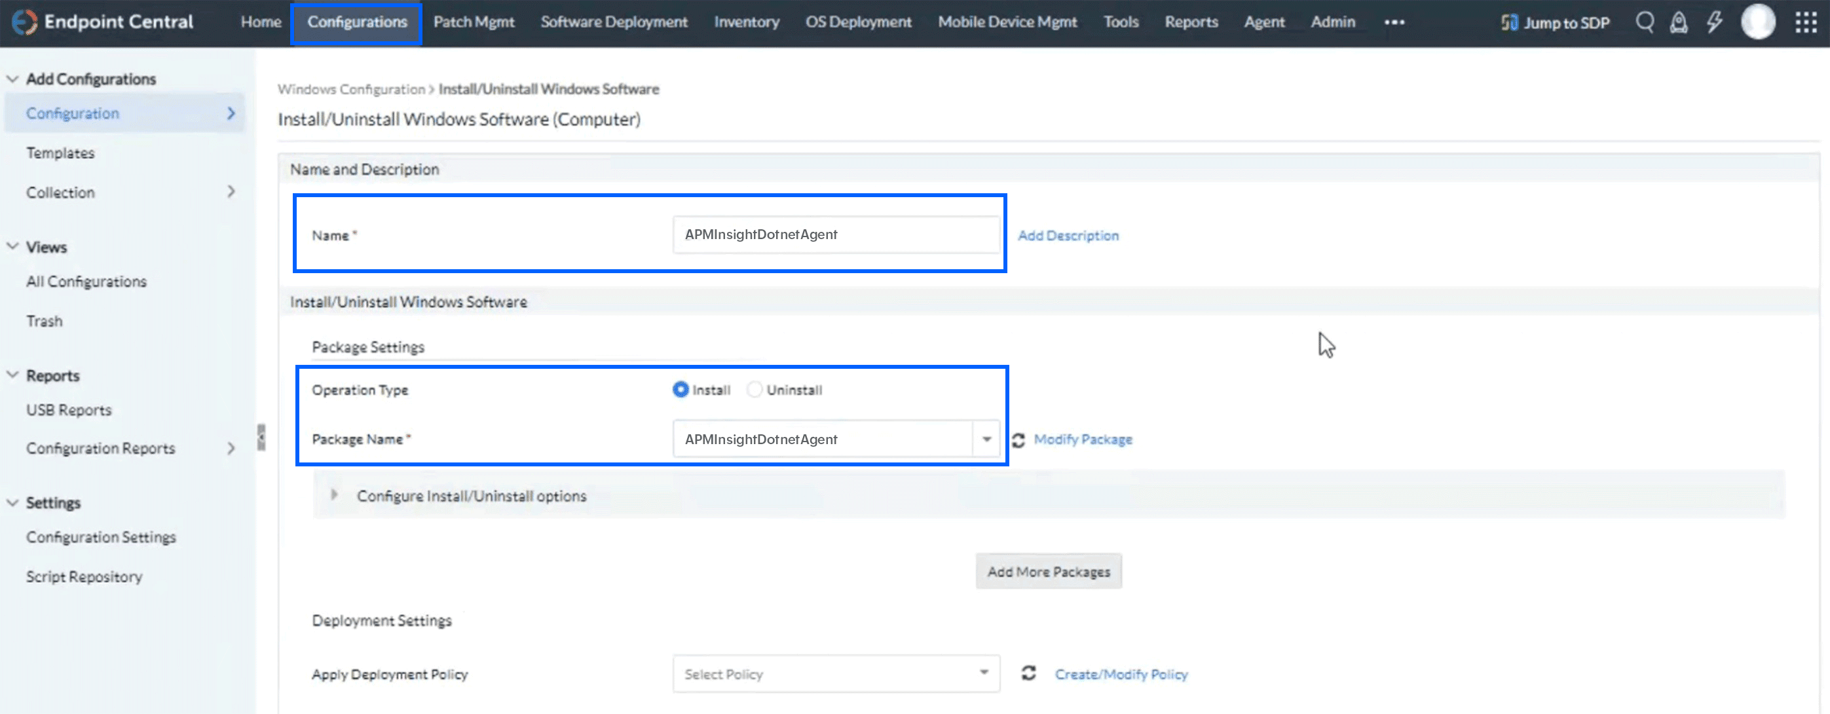Open the Package Name dropdown
This screenshot has width=1830, height=714.
986,439
